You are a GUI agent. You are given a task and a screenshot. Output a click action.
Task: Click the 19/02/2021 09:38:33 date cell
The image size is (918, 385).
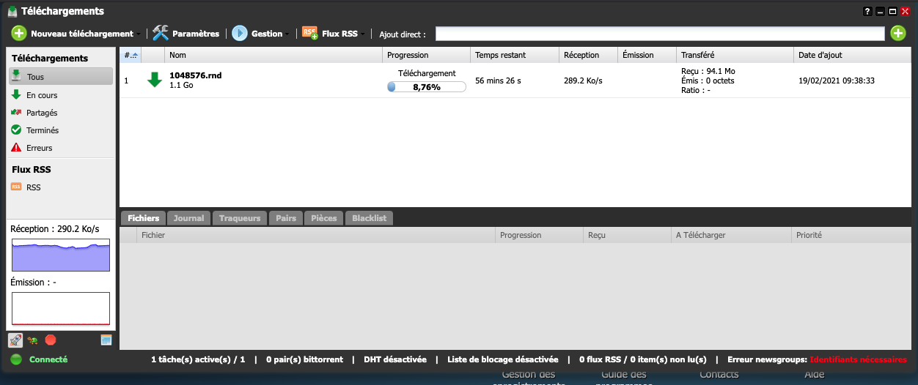(837, 81)
